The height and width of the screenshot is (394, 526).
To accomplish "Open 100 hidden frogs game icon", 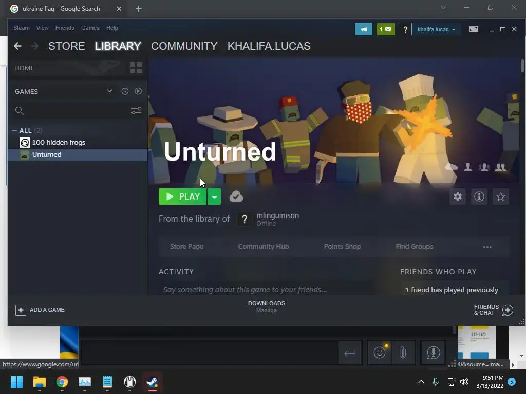I will 25,143.
